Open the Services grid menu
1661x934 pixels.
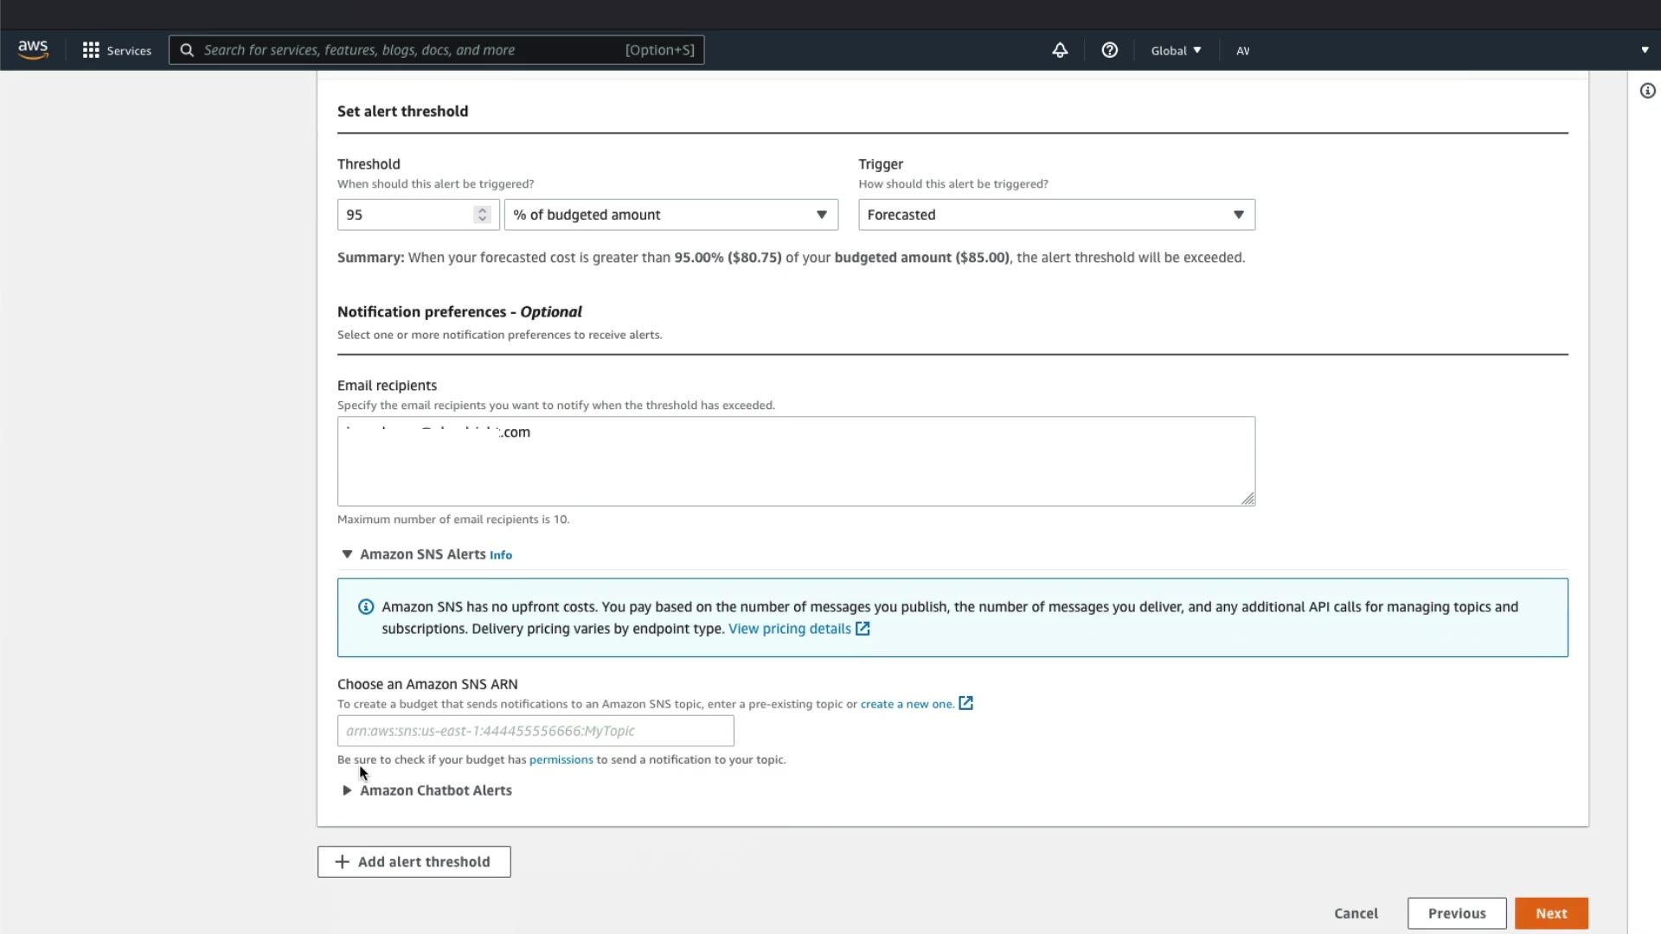point(116,50)
